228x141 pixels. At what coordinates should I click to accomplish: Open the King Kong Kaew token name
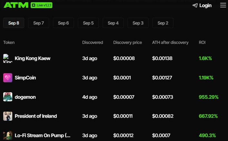click(x=33, y=58)
